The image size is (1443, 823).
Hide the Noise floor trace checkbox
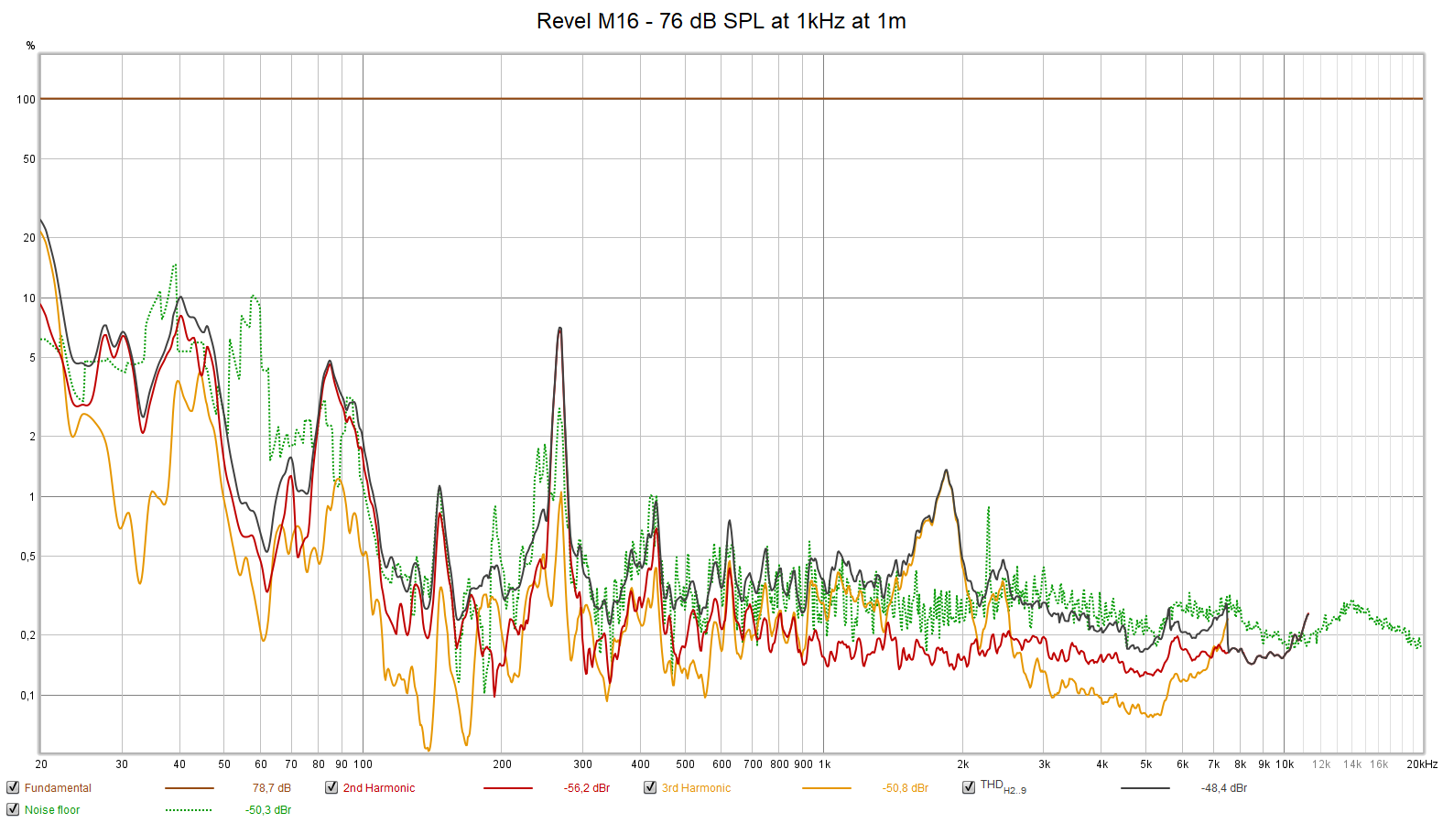click(13, 809)
